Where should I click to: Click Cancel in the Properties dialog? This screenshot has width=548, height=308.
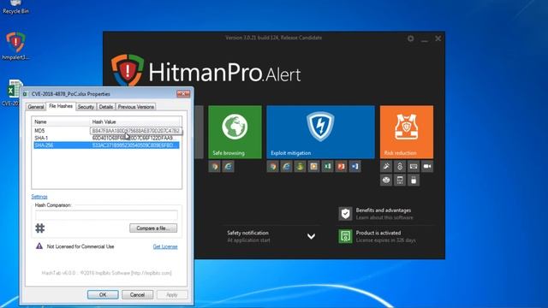pyautogui.click(x=137, y=294)
